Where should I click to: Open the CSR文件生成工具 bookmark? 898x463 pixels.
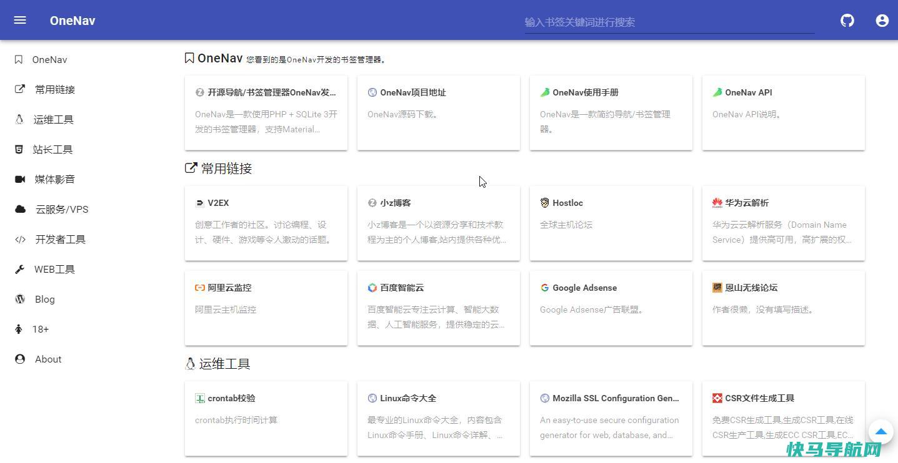784,419
